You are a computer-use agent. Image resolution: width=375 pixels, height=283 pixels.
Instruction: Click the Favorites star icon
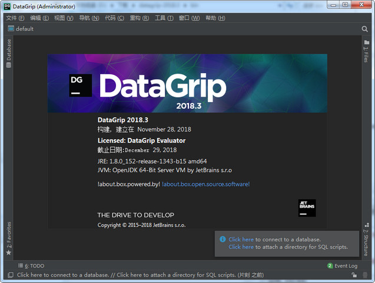click(x=9, y=252)
